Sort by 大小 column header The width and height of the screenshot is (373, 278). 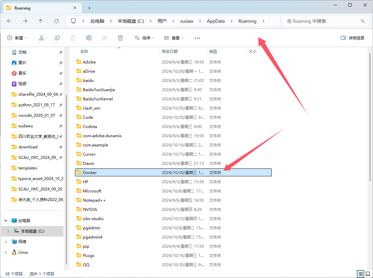tap(252, 51)
